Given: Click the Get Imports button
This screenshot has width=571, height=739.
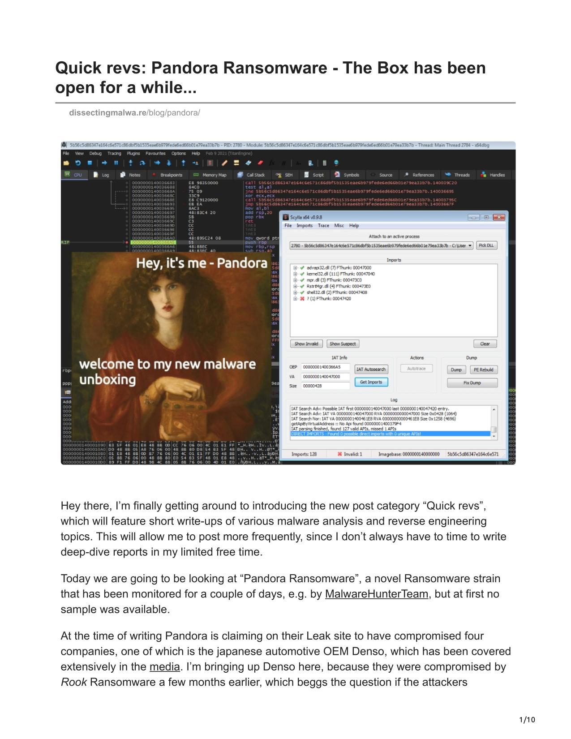Looking at the screenshot, I should (371, 382).
